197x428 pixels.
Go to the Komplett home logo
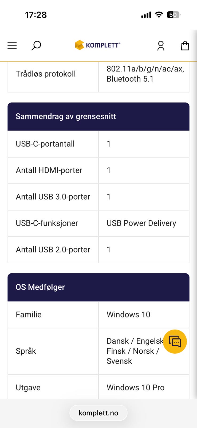(x=98, y=45)
